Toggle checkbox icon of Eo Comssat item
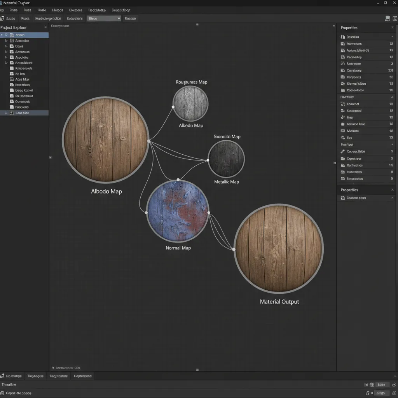 pos(12,96)
